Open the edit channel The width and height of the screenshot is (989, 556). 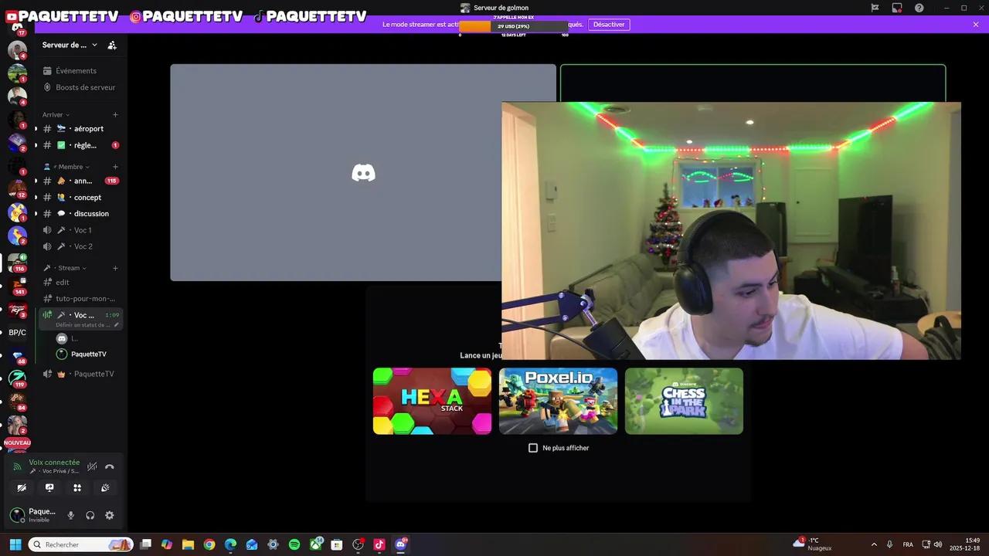point(80,283)
